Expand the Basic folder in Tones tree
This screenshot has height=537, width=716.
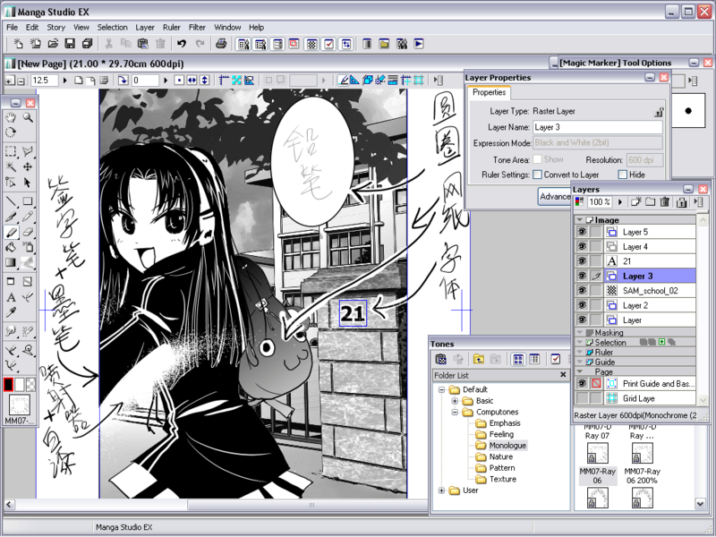[x=455, y=401]
